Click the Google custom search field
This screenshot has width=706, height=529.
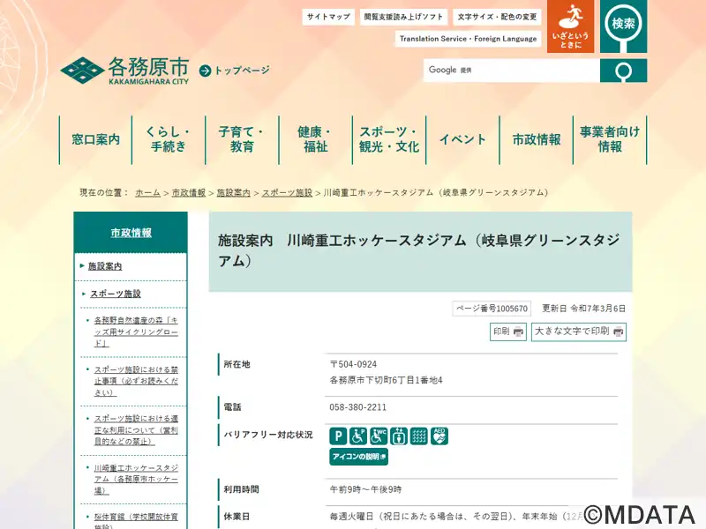click(x=512, y=71)
